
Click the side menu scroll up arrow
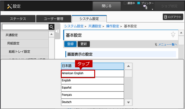pos(51,34)
